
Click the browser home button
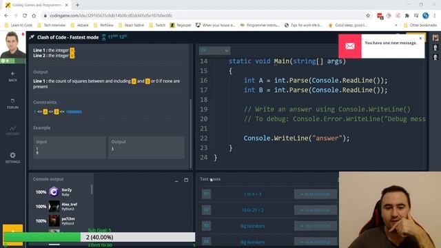(x=34, y=16)
